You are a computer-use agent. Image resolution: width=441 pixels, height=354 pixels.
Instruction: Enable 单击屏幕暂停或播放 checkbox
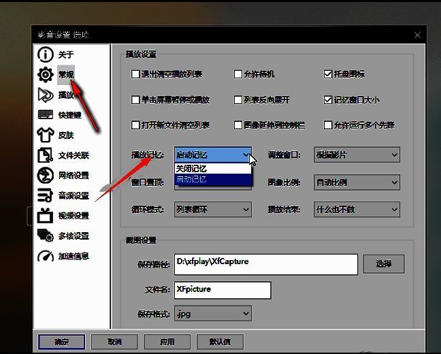(x=135, y=100)
